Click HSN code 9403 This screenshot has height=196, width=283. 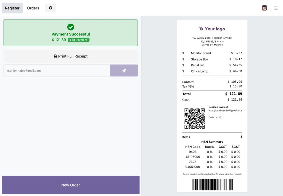coord(193,152)
